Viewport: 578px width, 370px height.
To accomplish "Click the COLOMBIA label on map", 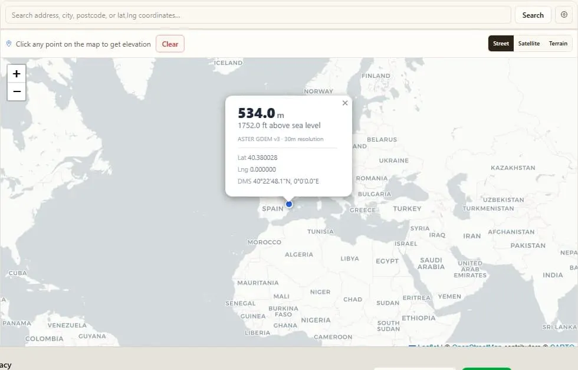I will pyautogui.click(x=44, y=339).
